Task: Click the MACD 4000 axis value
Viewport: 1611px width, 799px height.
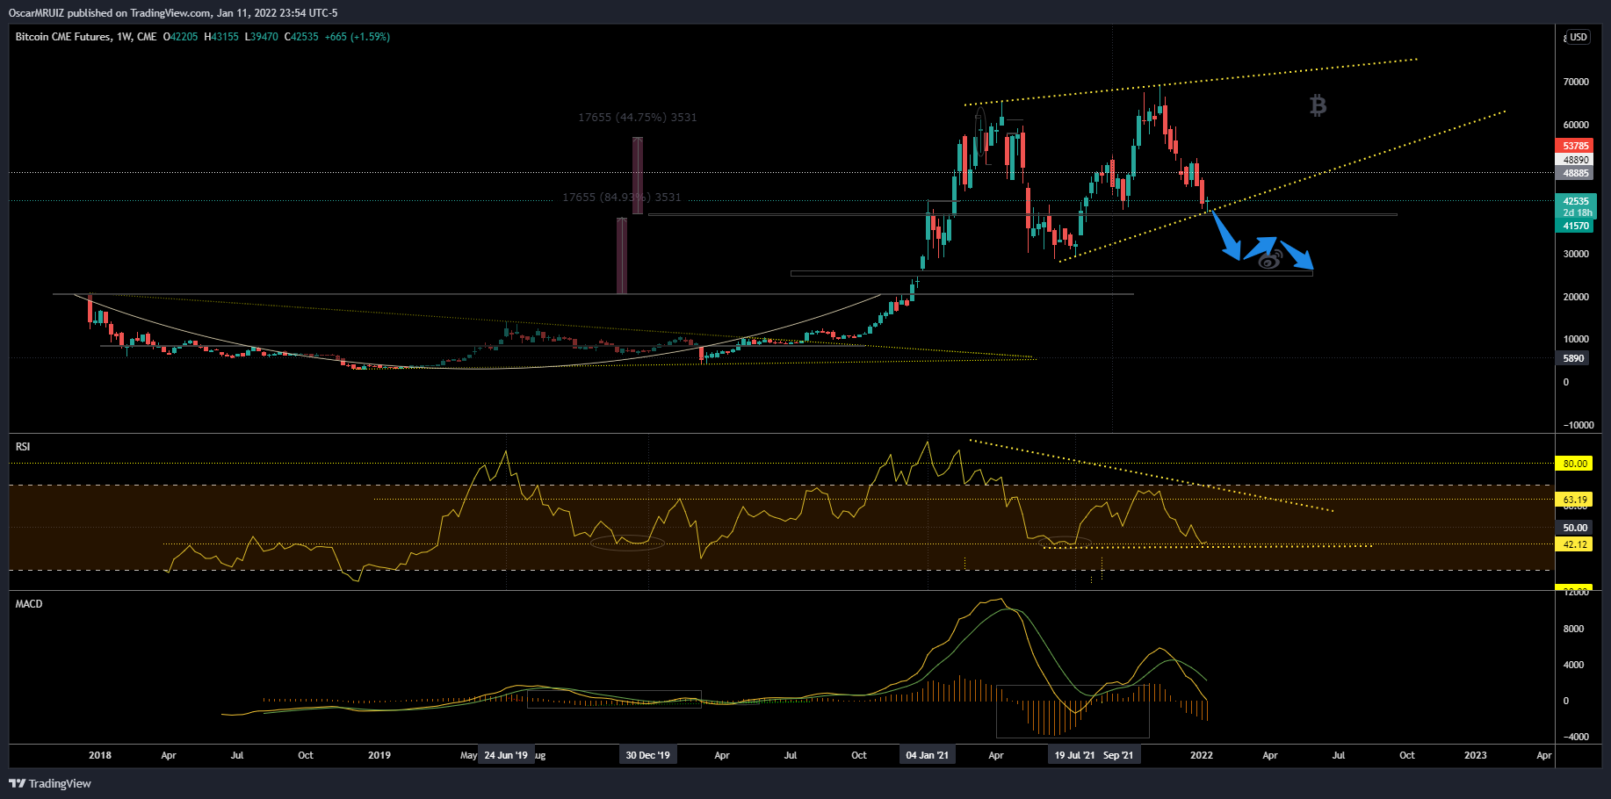Action: pos(1573,665)
